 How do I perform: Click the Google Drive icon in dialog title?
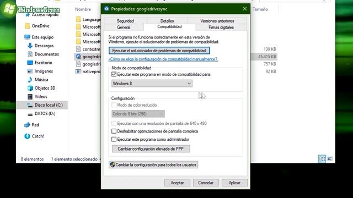pos(106,9)
